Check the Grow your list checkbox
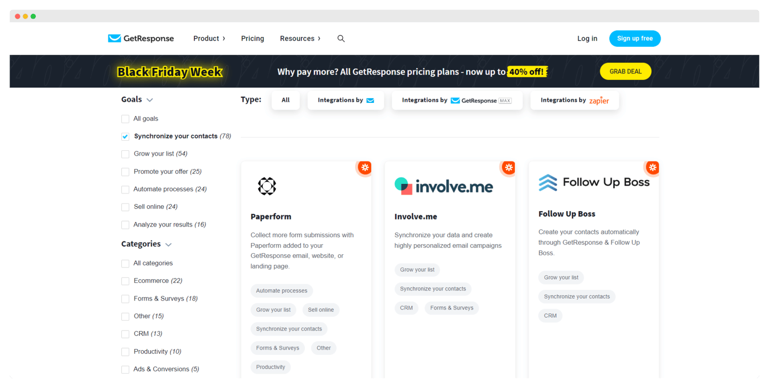 pyautogui.click(x=125, y=154)
